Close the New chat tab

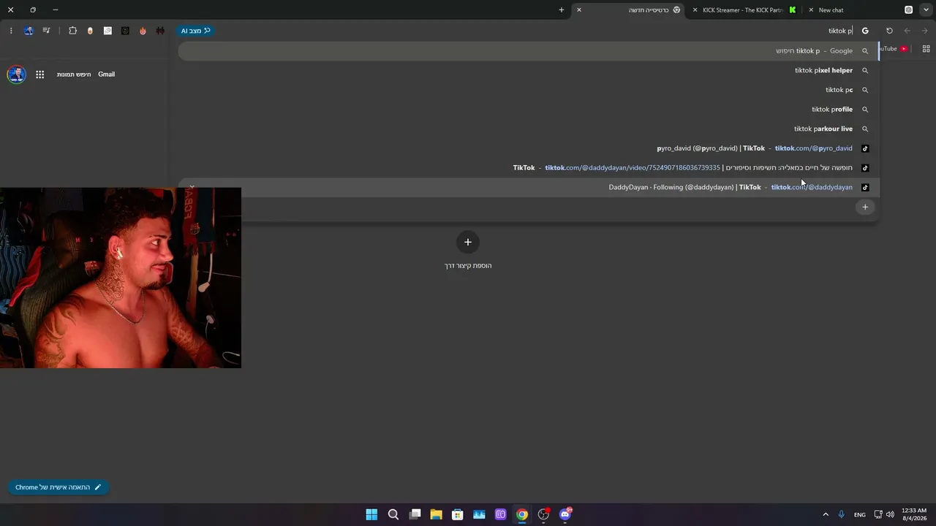[811, 10]
